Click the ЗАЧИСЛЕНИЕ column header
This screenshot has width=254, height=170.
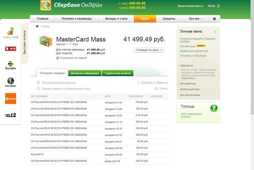point(136,96)
